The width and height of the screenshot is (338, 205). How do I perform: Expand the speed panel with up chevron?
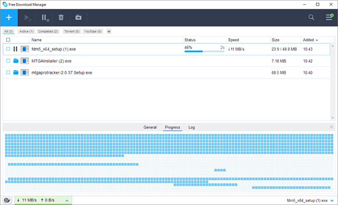click(67, 200)
